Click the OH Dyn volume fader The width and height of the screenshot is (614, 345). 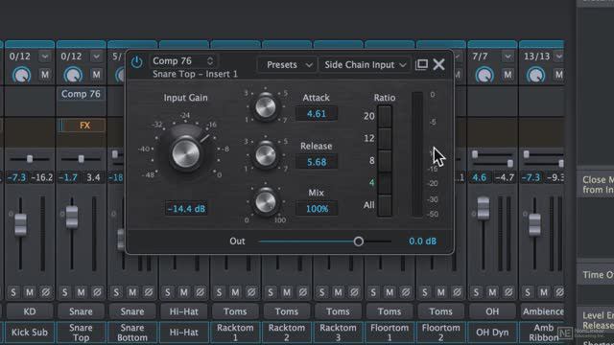[x=484, y=208]
